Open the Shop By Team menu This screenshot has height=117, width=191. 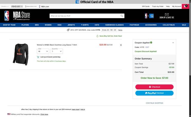click(9, 25)
